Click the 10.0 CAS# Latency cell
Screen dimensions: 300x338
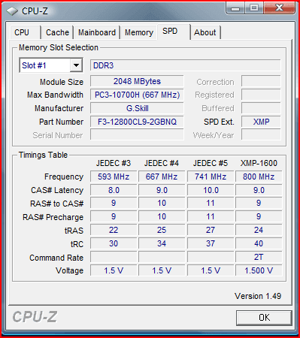pyautogui.click(x=211, y=190)
